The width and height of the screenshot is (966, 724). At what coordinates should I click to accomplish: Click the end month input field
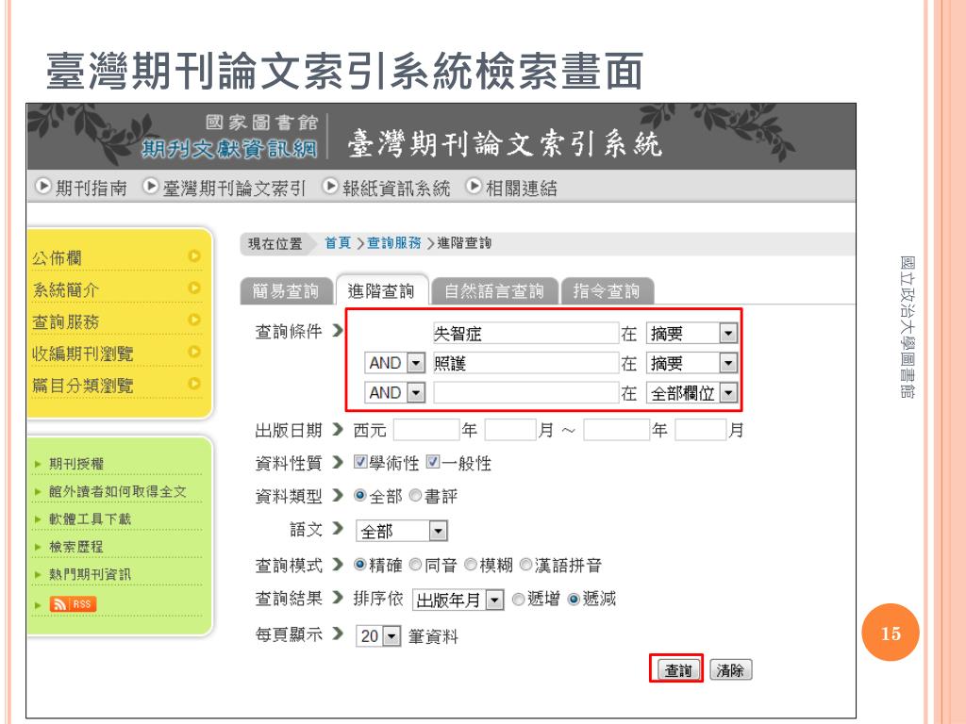(x=701, y=430)
